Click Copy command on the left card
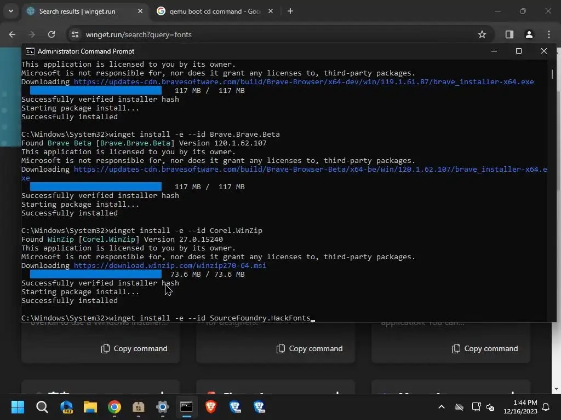 [x=134, y=348]
